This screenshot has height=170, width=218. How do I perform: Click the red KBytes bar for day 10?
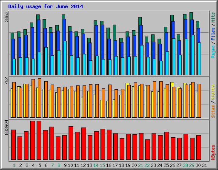(x=71, y=143)
